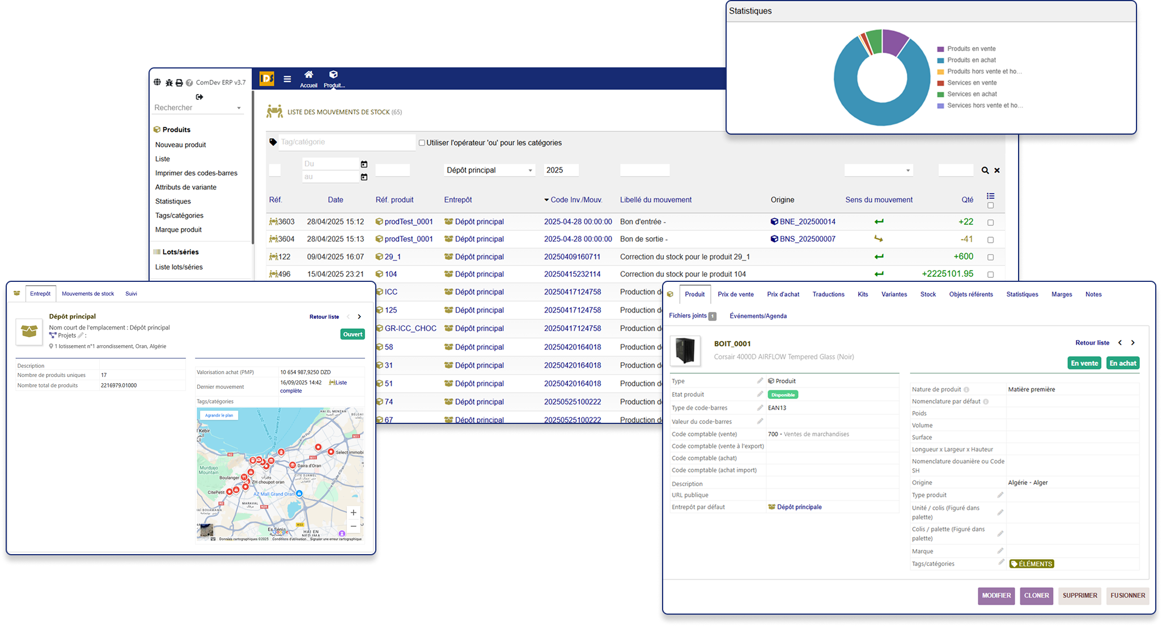Image resolution: width=1162 pixels, height=626 pixels.
Task: Click the logout icon below the toolbar
Action: click(x=199, y=97)
